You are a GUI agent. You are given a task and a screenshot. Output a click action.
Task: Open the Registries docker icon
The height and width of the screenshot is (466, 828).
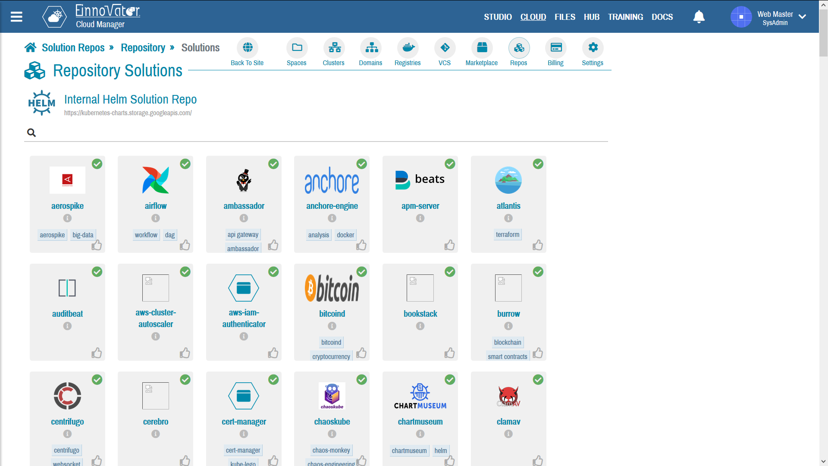point(408,47)
